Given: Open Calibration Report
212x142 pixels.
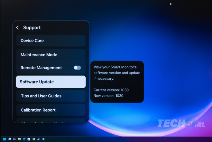Looking at the screenshot, I should pos(51,110).
